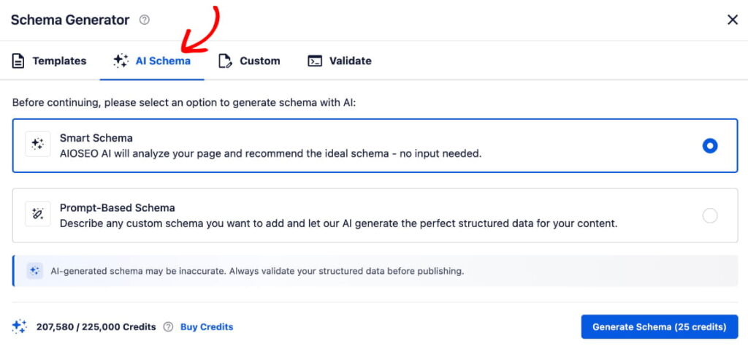This screenshot has width=748, height=352.
Task: Click the Prompt-Based Schema option card
Action: (x=365, y=215)
